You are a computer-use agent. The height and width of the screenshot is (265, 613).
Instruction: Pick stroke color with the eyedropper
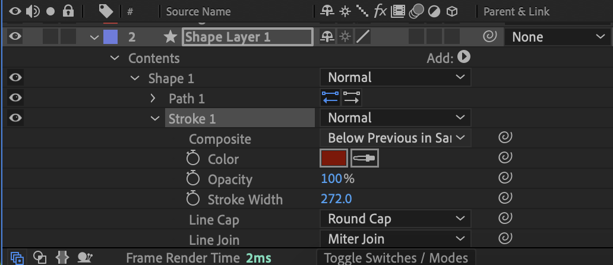365,158
